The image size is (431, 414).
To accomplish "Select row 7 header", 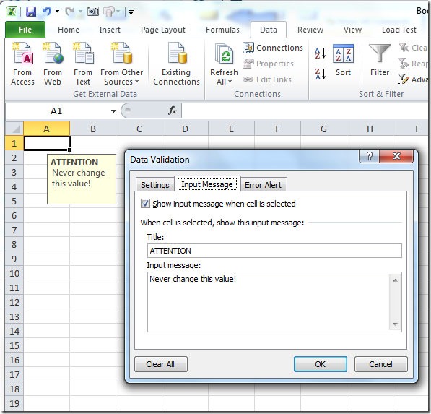I will click(x=14, y=230).
